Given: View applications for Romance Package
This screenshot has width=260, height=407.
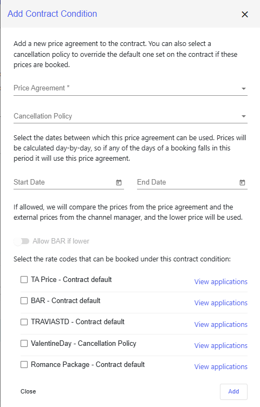Looking at the screenshot, I should (221, 367).
